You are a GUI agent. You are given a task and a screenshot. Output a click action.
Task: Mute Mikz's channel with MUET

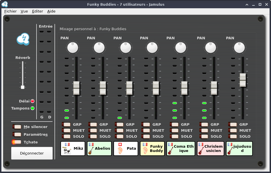tap(66, 130)
